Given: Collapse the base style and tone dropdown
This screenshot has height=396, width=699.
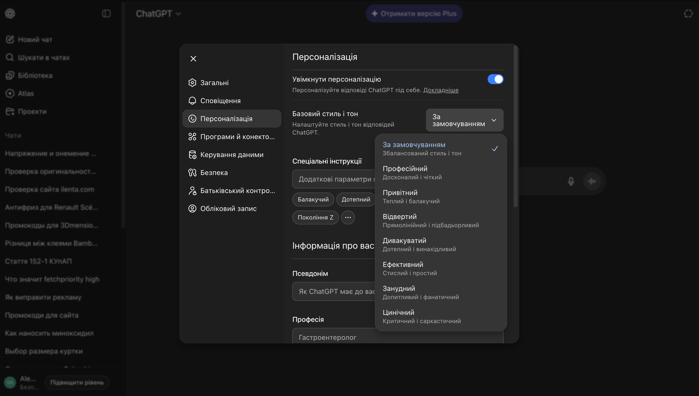Looking at the screenshot, I should 464,120.
